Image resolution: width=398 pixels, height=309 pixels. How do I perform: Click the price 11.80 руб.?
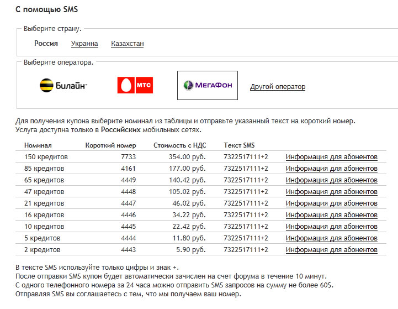[x=189, y=238]
